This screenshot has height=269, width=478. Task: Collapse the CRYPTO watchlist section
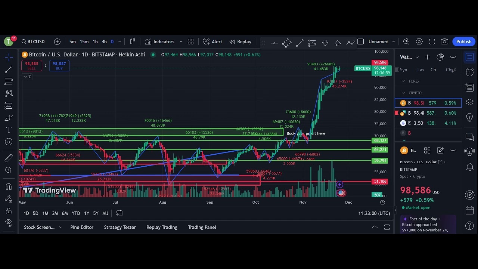[x=403, y=93]
